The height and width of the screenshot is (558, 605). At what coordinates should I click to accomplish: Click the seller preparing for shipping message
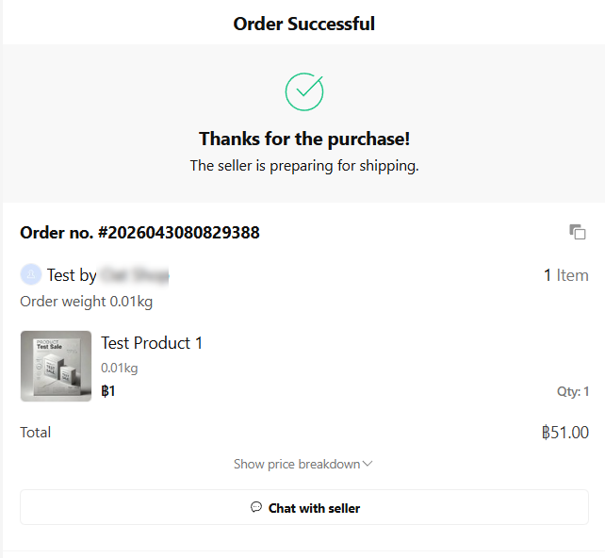point(304,166)
